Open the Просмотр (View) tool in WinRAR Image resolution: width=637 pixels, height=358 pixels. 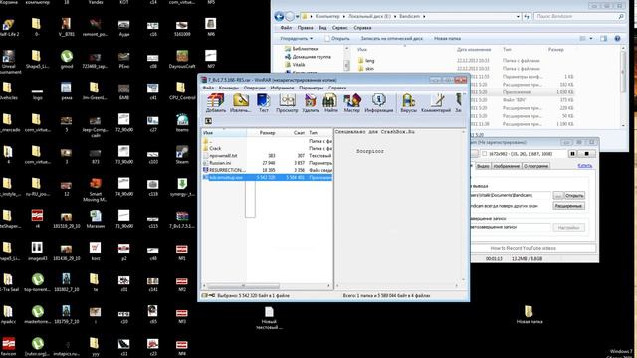click(287, 103)
